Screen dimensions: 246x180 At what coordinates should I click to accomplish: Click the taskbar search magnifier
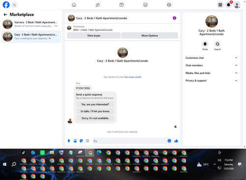14,164
